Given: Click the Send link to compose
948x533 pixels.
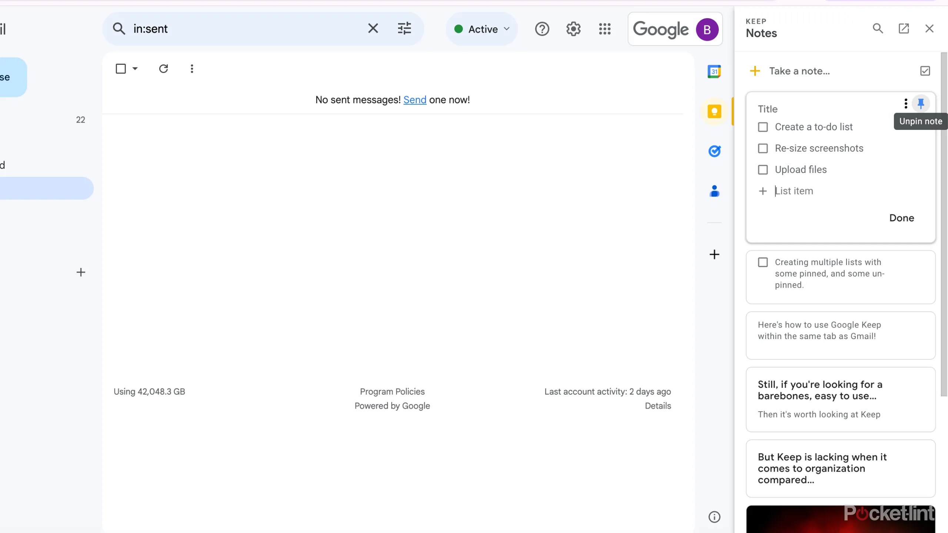Looking at the screenshot, I should (x=415, y=100).
